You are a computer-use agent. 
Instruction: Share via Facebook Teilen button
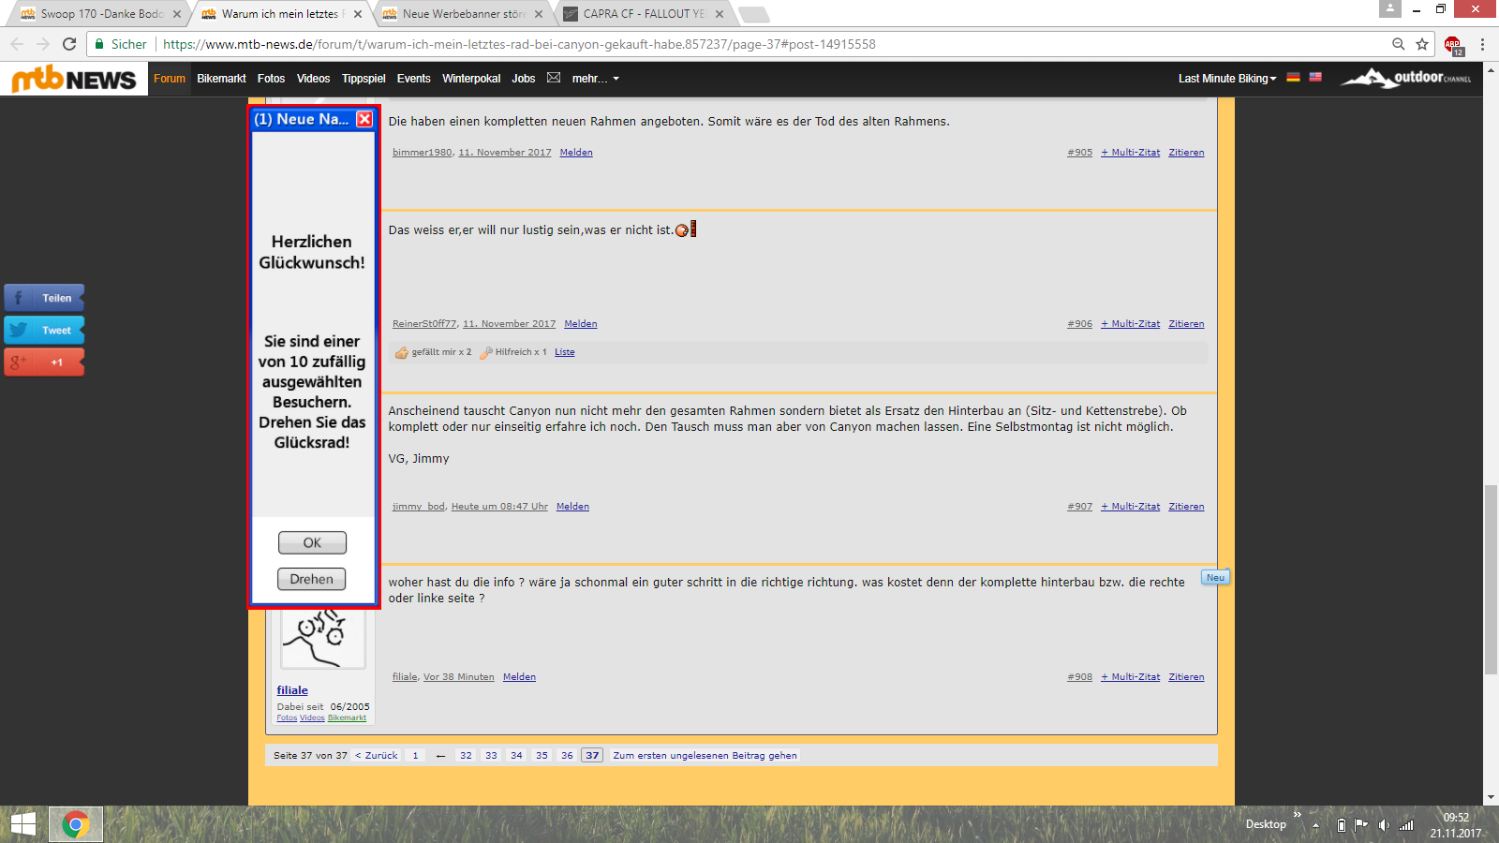[x=45, y=298]
